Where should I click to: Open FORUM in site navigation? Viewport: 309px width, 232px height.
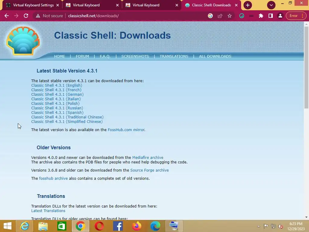pos(82,56)
